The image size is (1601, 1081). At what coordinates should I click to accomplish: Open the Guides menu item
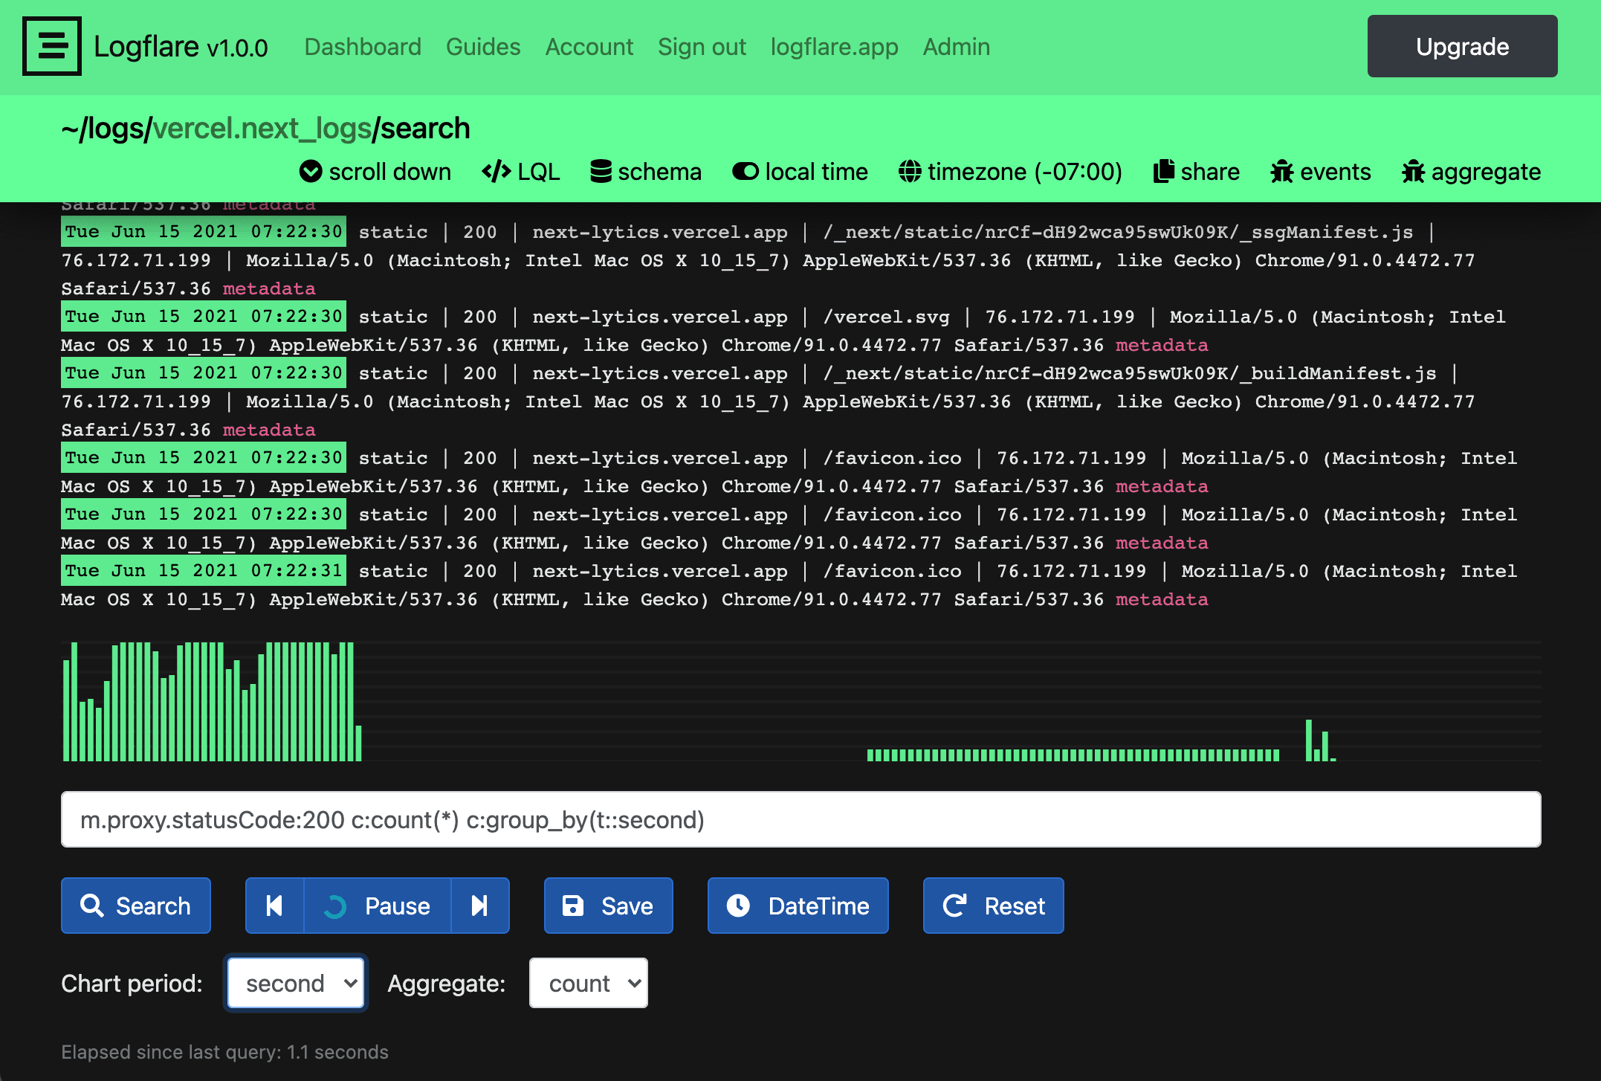(483, 47)
